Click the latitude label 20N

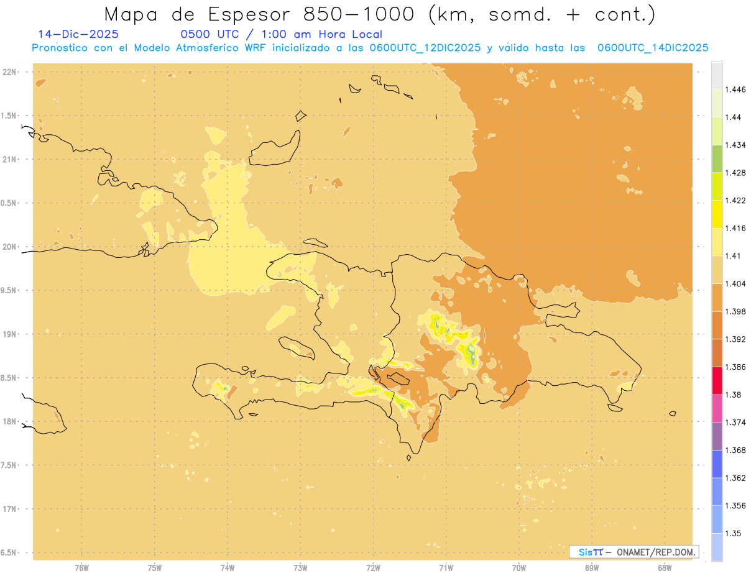[x=11, y=247]
